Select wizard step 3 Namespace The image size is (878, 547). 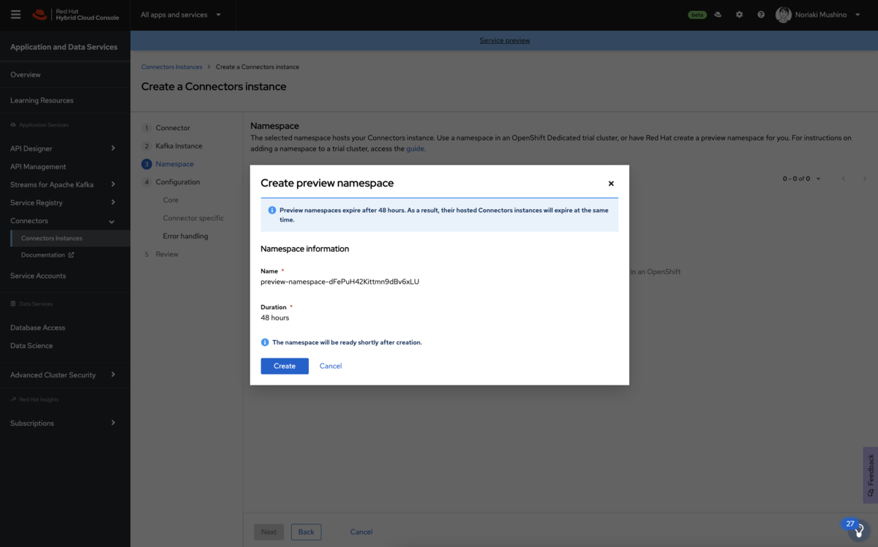click(174, 164)
